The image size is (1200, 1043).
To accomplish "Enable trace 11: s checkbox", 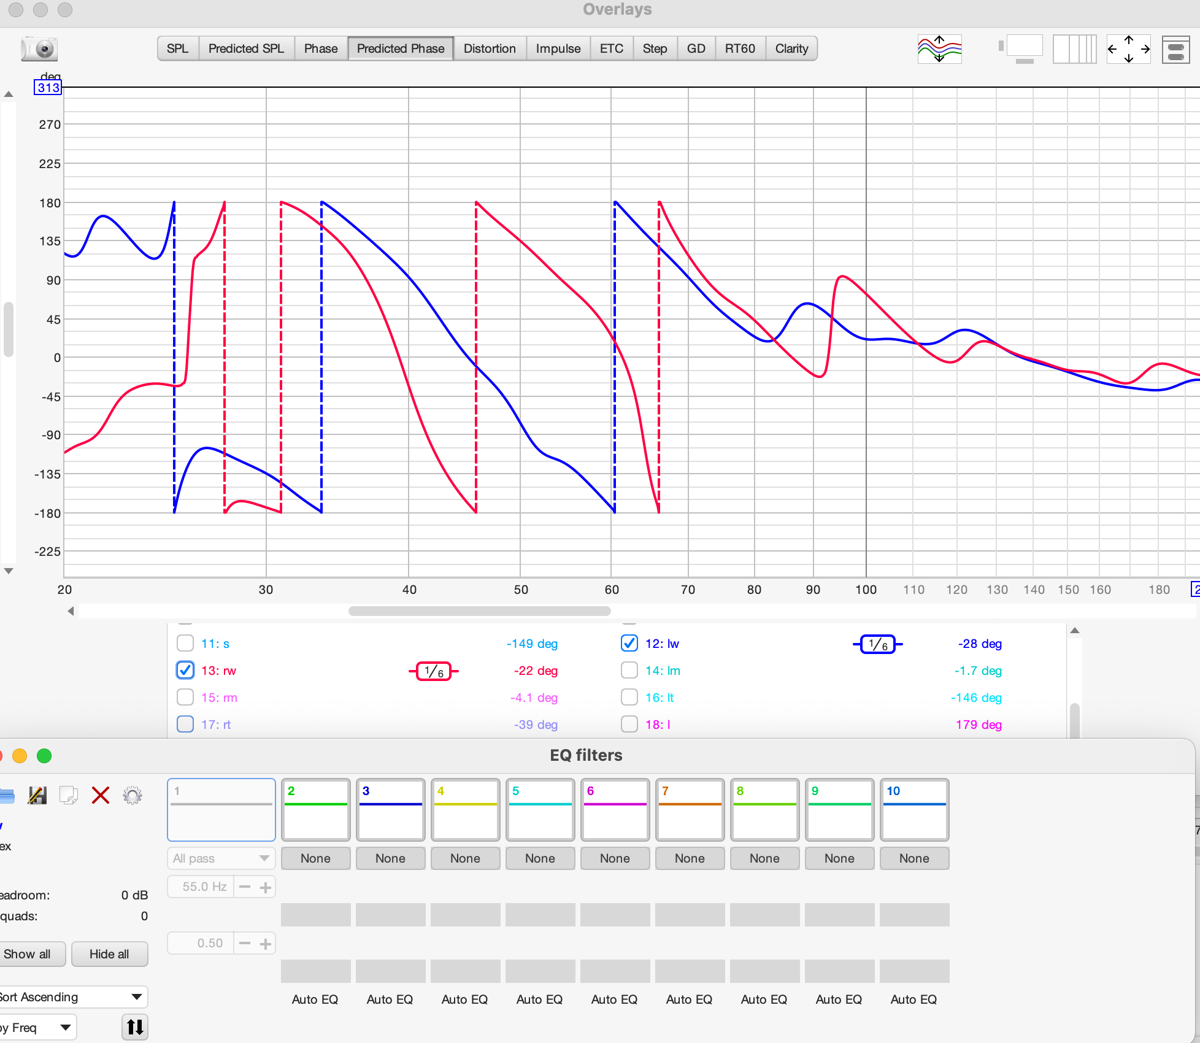I will (x=185, y=644).
